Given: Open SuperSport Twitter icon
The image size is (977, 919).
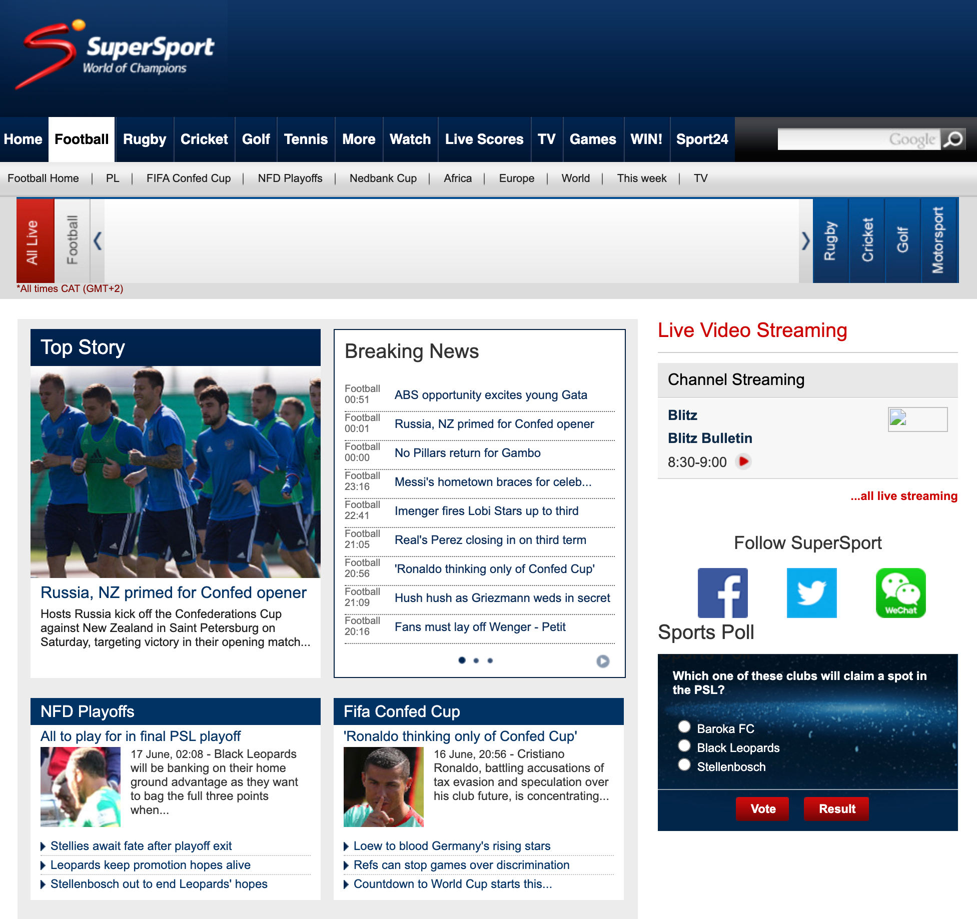Looking at the screenshot, I should [x=811, y=592].
